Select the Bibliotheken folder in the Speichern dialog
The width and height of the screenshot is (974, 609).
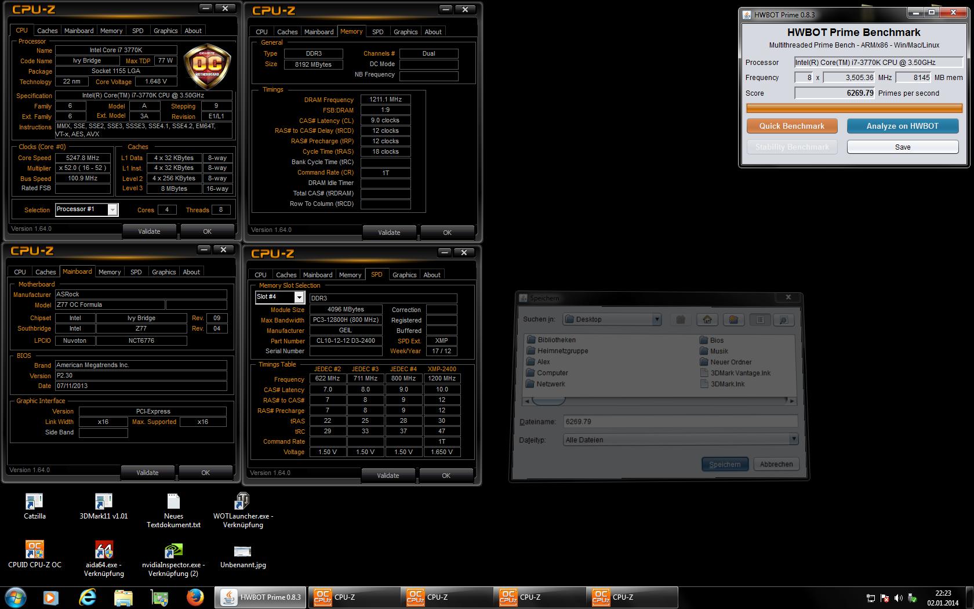[x=551, y=340]
